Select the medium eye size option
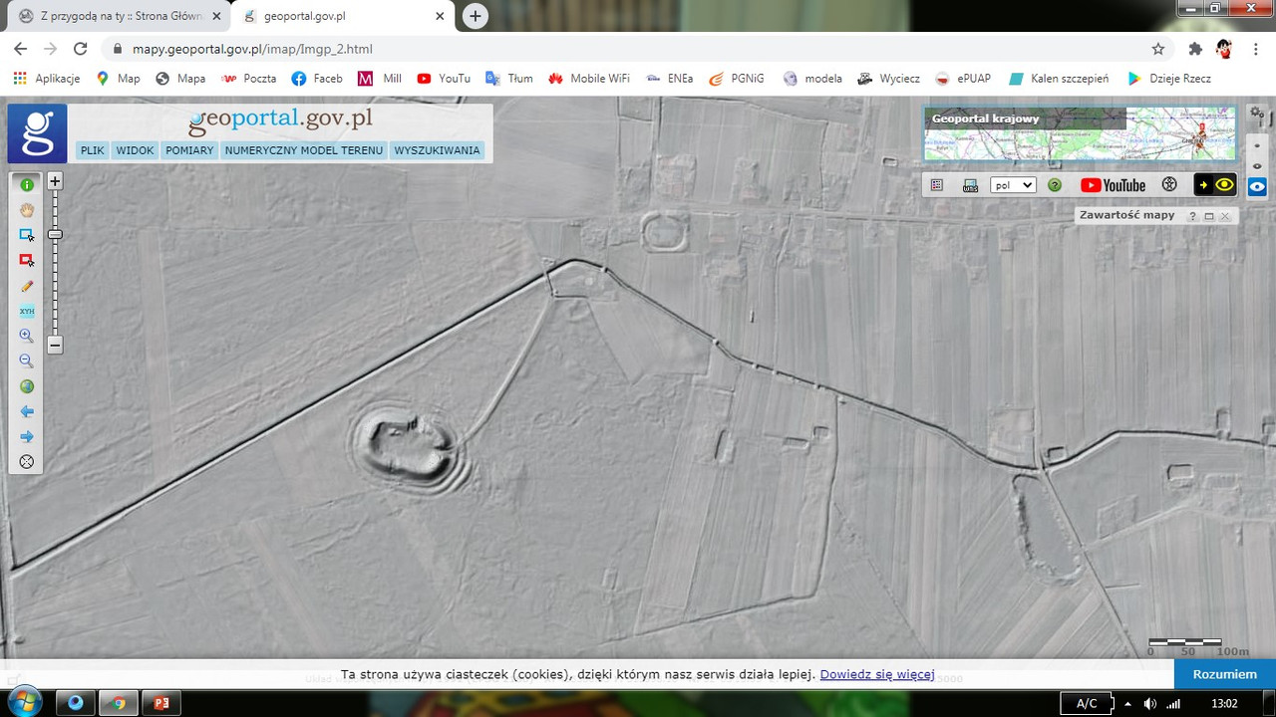This screenshot has width=1276, height=717. 1258,165
